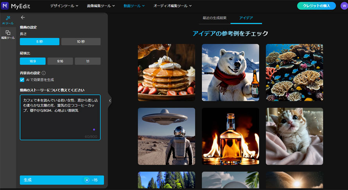The width and height of the screenshot is (348, 190).
Task: Click the 生成 button
Action: [62, 180]
